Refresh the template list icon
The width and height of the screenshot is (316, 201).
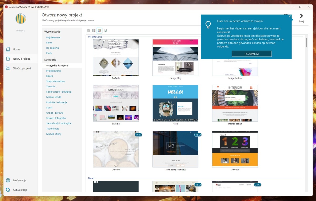point(106,31)
